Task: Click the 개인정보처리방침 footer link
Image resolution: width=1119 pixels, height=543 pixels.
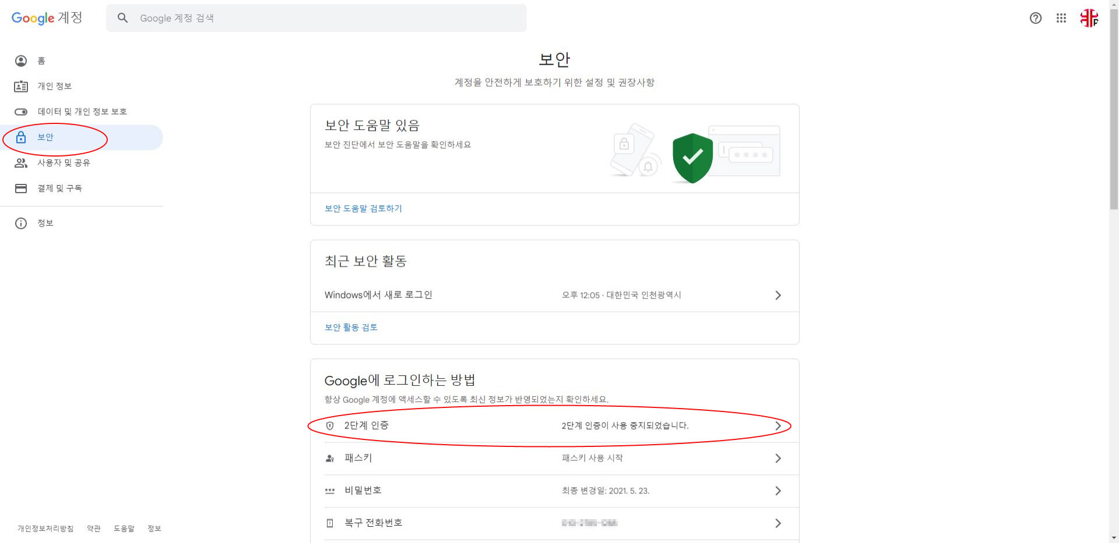Action: 45,528
